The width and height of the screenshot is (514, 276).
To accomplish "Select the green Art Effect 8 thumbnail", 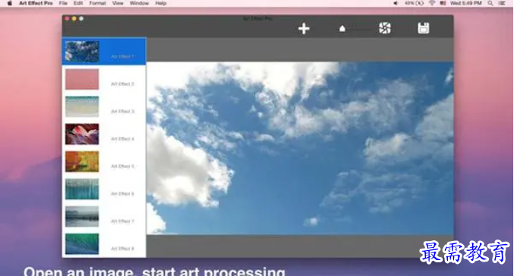I will pos(82,244).
